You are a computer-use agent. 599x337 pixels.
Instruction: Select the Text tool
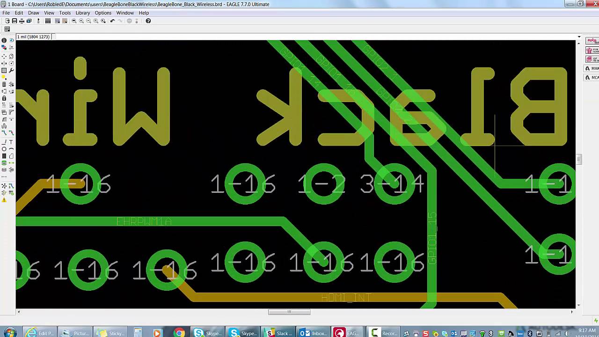point(11,142)
